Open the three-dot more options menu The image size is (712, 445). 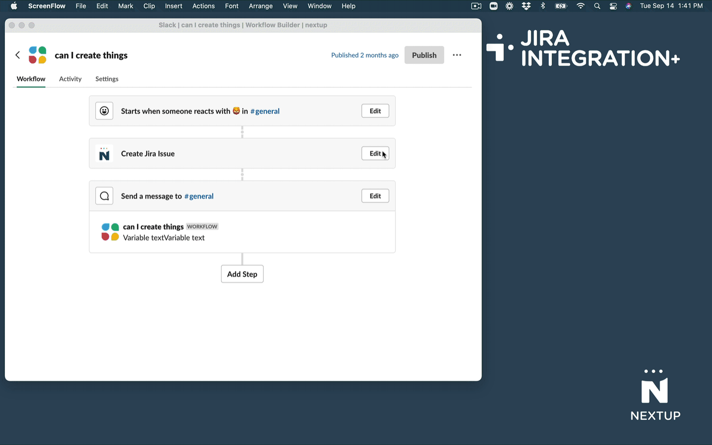point(457,55)
